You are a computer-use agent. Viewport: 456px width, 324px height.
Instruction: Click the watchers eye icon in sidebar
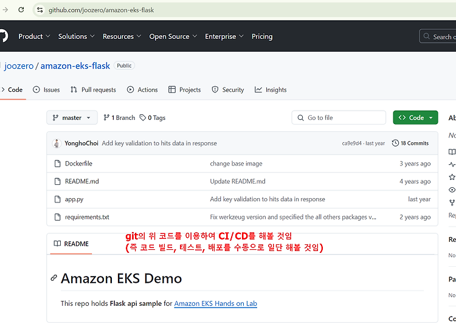click(x=452, y=190)
